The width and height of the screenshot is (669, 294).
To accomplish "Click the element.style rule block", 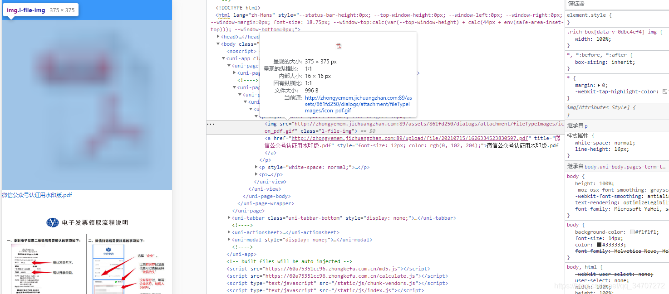I will coord(617,19).
